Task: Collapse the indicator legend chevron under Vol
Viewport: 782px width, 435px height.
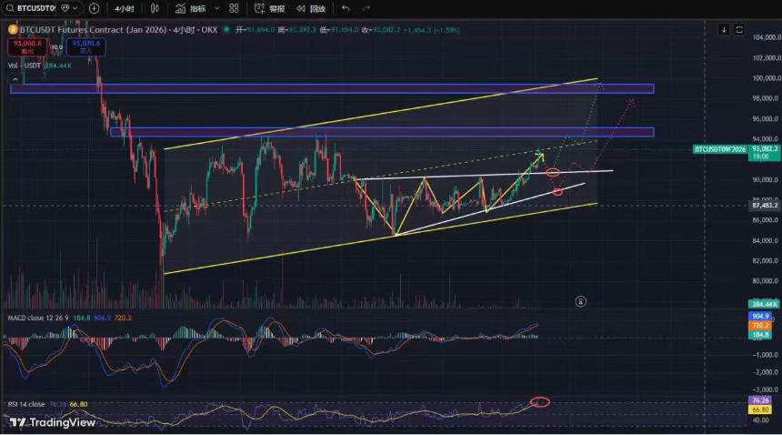Action: coord(15,80)
